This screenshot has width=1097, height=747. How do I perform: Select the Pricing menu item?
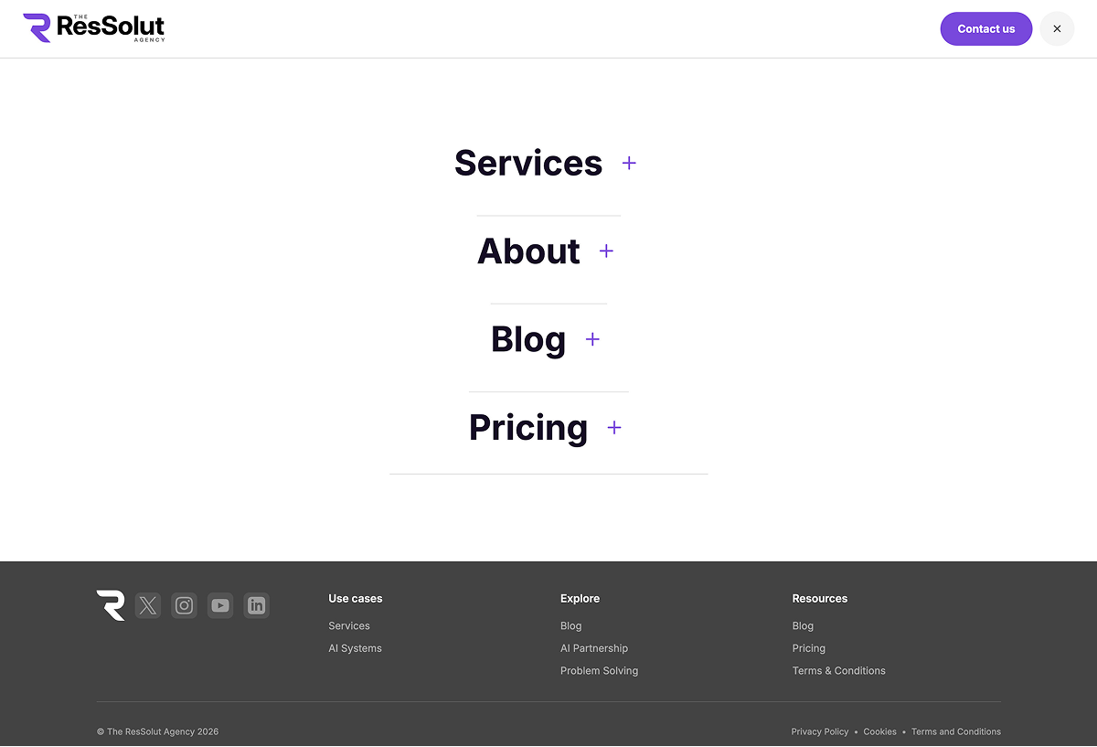pos(528,427)
